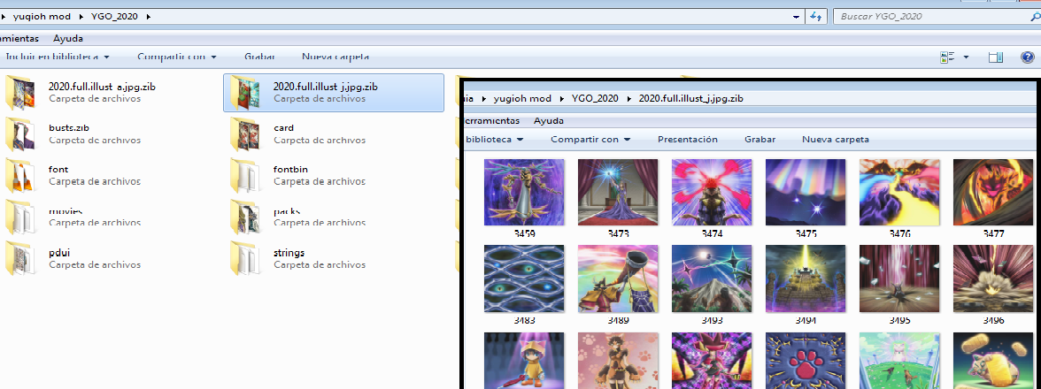The height and width of the screenshot is (389, 1041).
Task: Click Presentación in inset window toolbar
Action: pos(688,139)
